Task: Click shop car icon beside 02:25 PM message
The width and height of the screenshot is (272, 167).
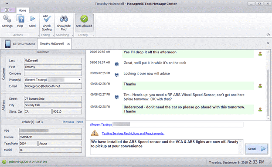Action: tap(117, 75)
